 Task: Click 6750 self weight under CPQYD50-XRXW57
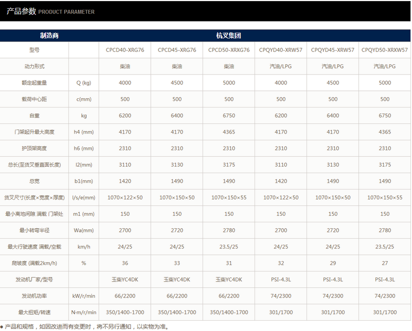385,116
